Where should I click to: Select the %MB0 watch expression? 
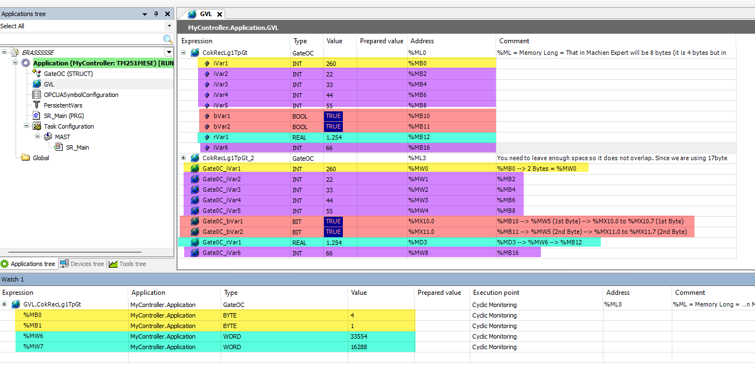click(32, 315)
